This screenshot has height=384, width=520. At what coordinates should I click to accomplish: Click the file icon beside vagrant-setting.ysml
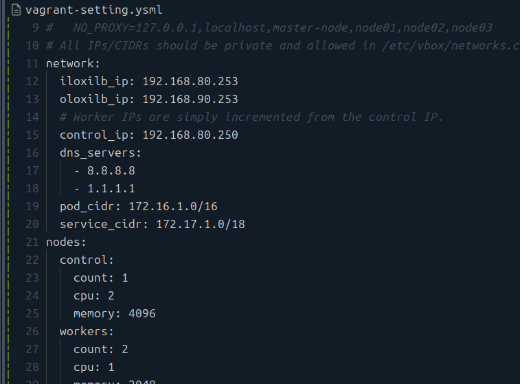click(16, 10)
